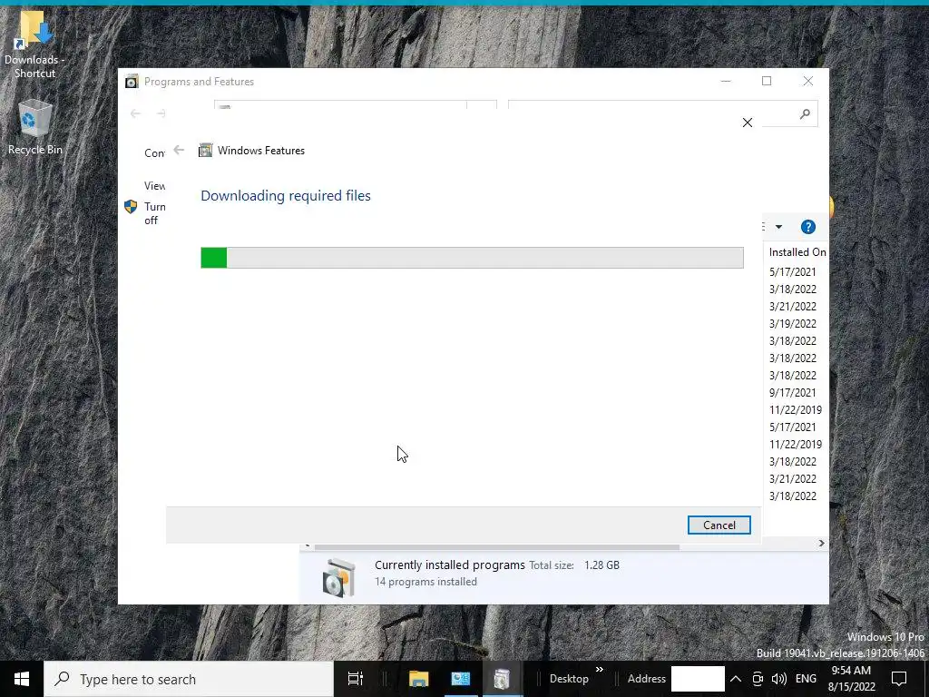Screen dimensions: 929x697
Task: Cancel the Windows Features download
Action: pyautogui.click(x=719, y=525)
